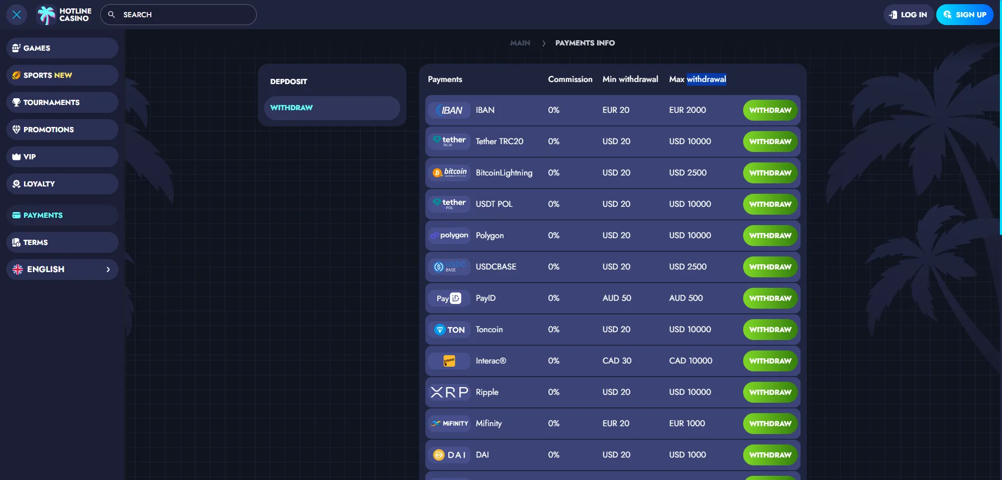The width and height of the screenshot is (1002, 480).
Task: Click the Promotions diamond icon
Action: (x=16, y=130)
